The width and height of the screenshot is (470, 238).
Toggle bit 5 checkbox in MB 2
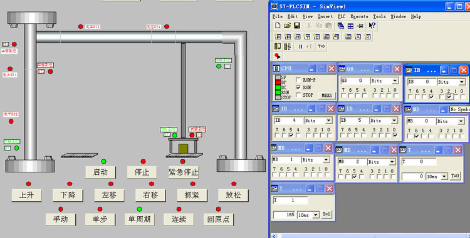pos(355,177)
